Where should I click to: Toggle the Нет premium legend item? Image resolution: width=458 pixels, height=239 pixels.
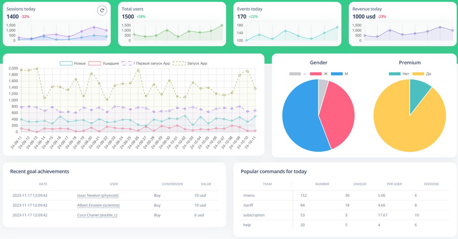(399, 74)
